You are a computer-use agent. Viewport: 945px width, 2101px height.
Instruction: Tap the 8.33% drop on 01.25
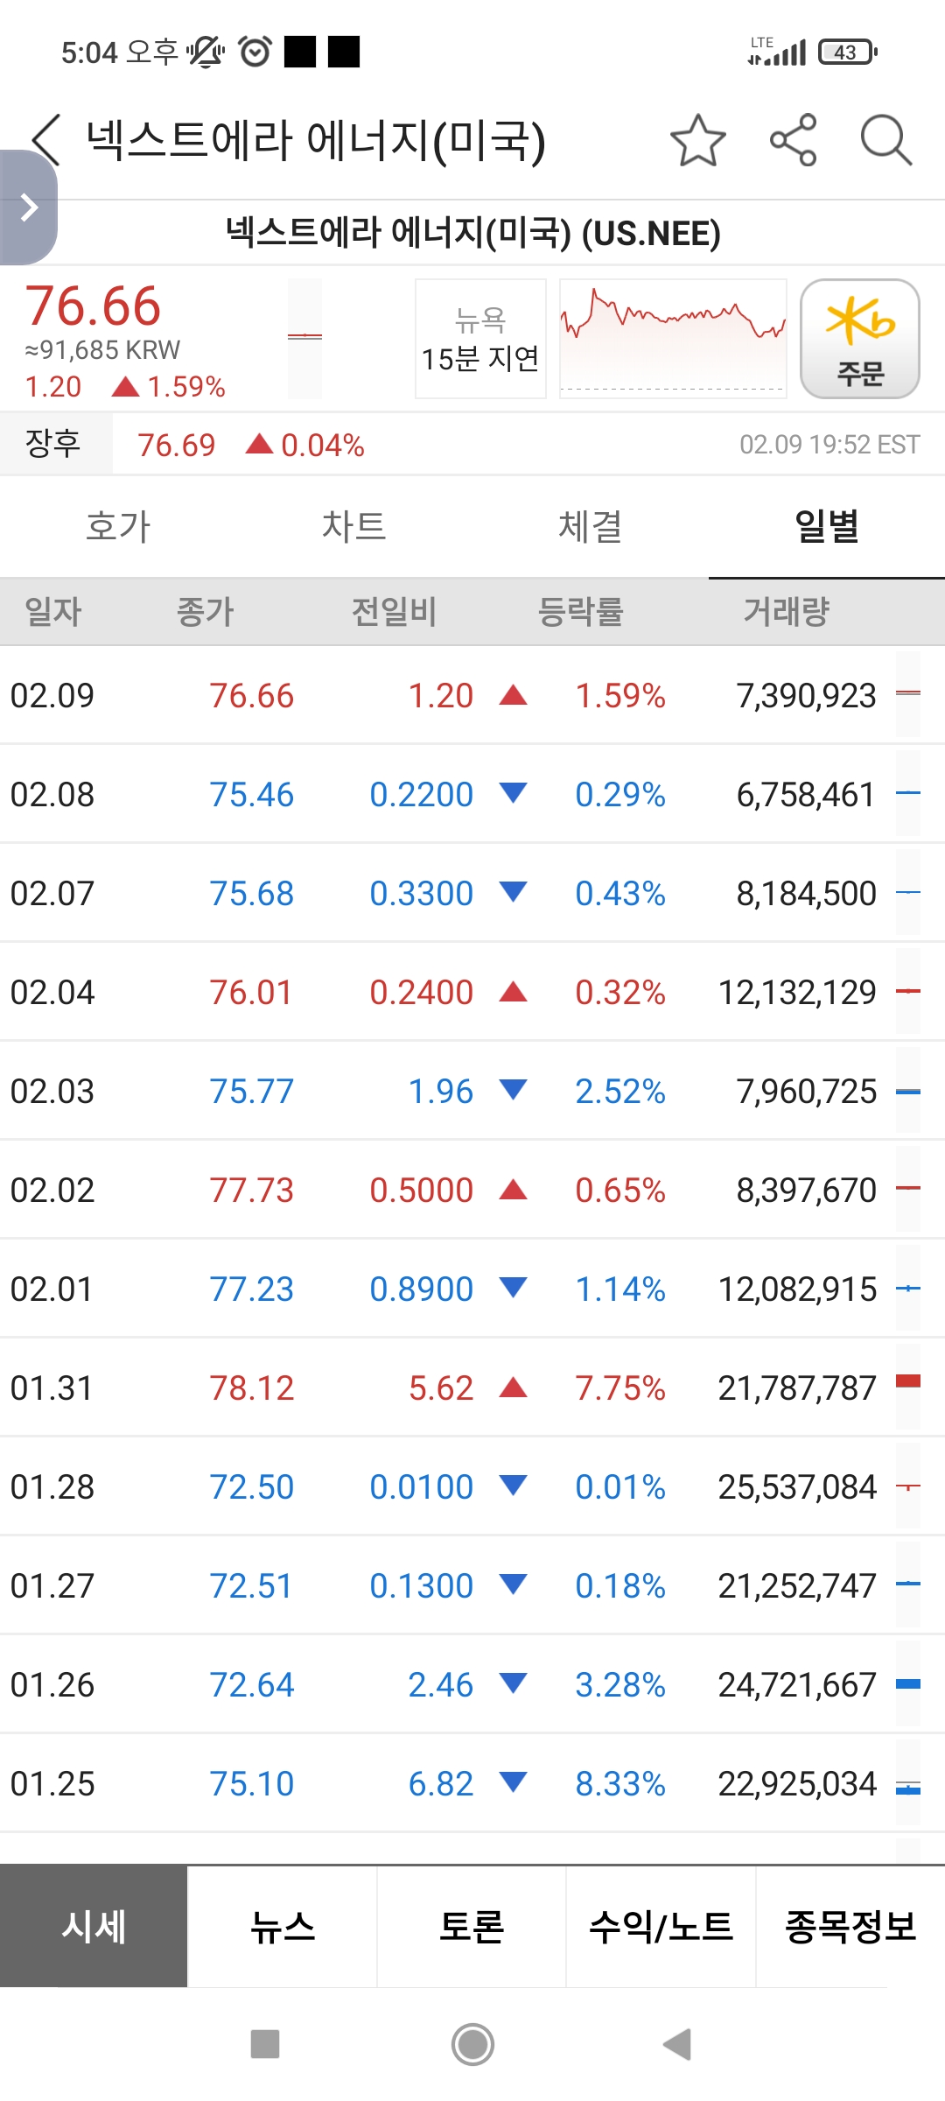coord(620,1783)
